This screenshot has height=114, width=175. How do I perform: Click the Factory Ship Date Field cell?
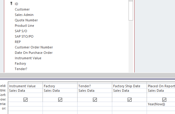click(x=129, y=86)
